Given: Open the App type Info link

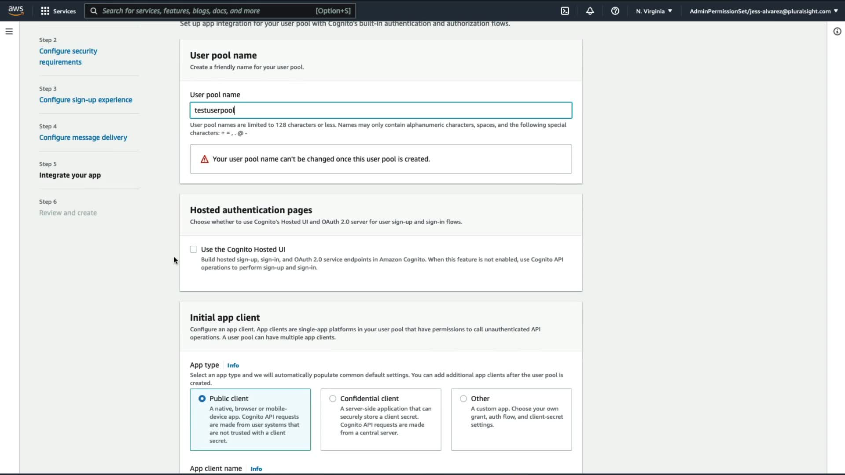Looking at the screenshot, I should [x=233, y=365].
